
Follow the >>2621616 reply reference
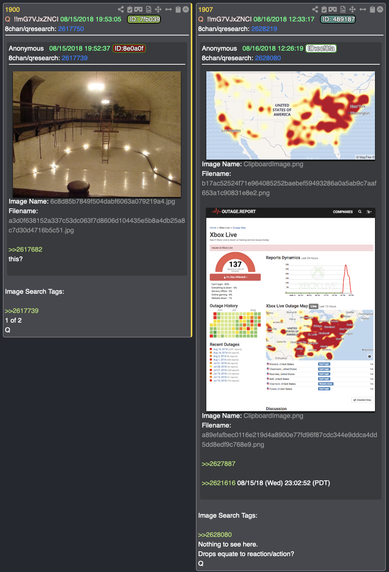click(218, 483)
